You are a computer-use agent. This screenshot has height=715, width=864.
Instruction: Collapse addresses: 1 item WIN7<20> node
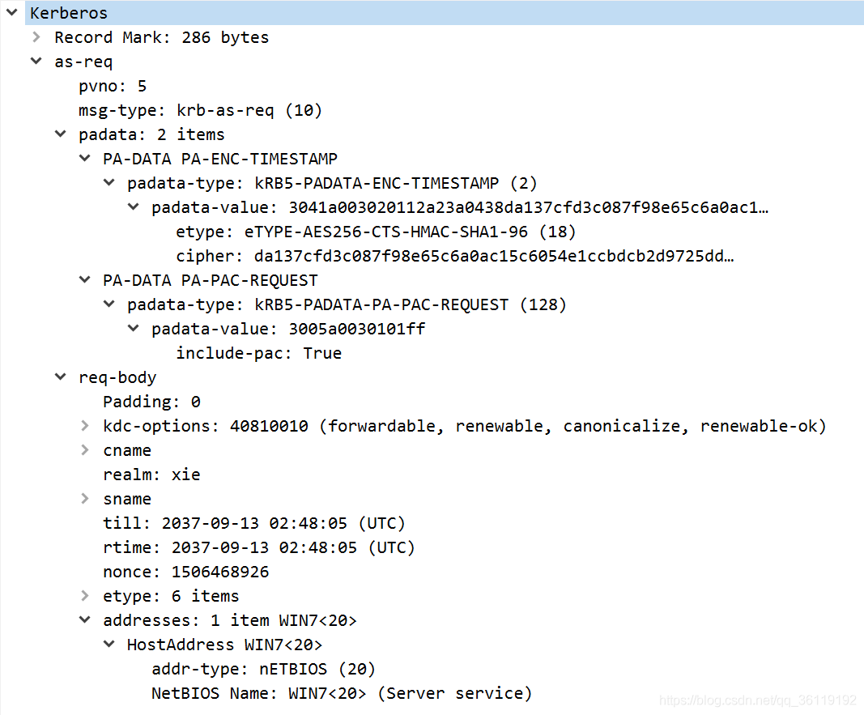tap(85, 619)
